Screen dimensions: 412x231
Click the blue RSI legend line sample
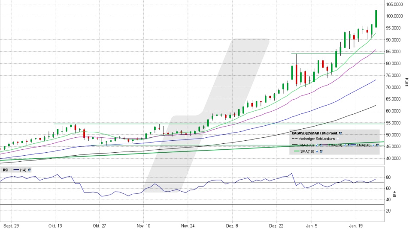click(16, 170)
